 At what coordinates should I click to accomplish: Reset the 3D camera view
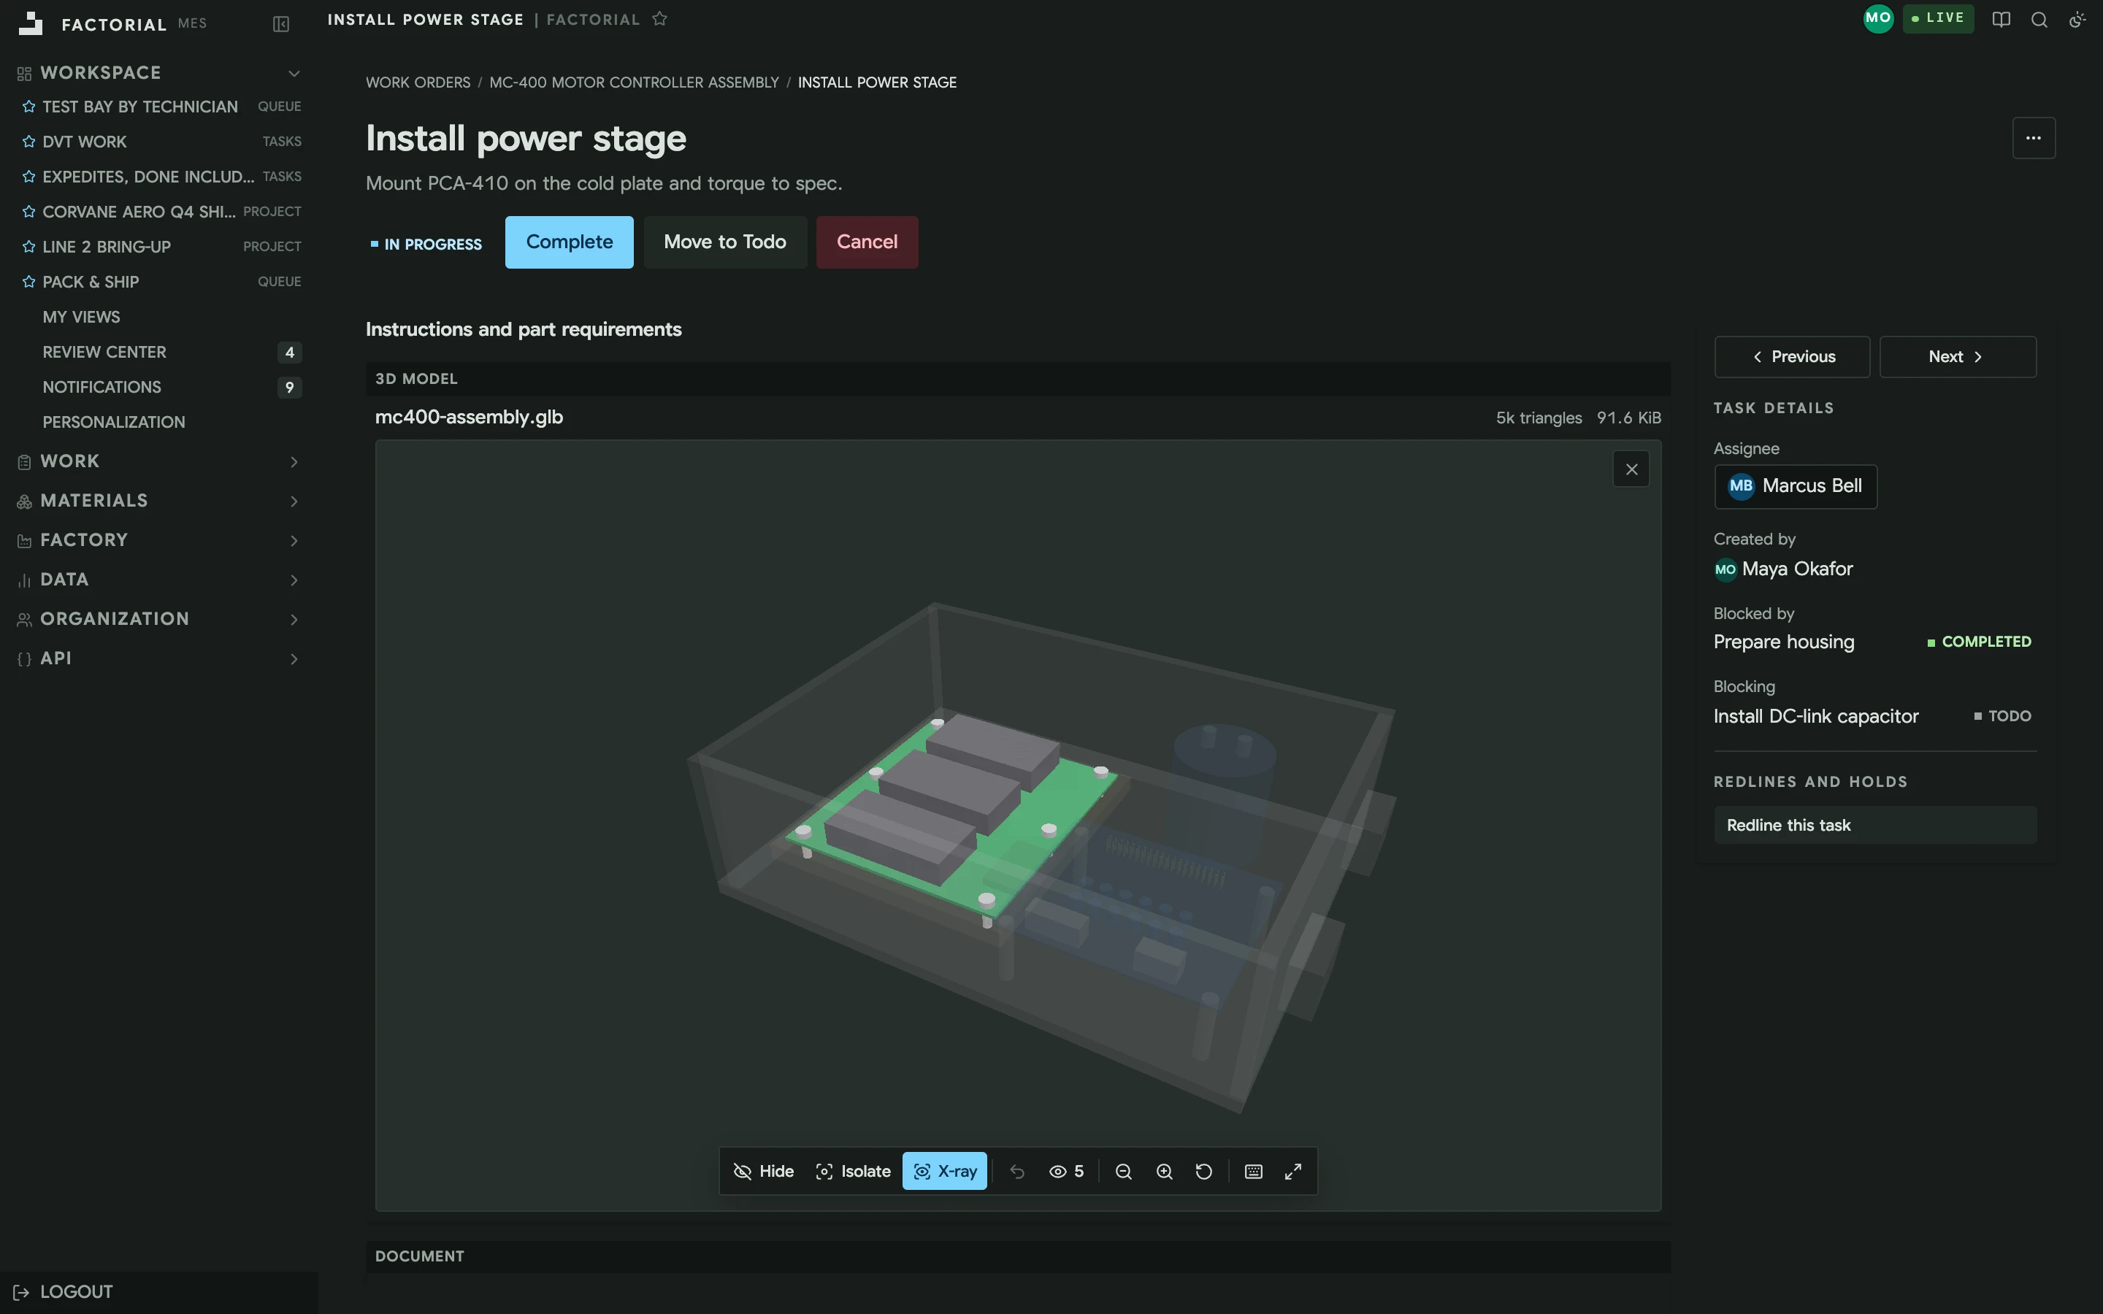(1203, 1172)
